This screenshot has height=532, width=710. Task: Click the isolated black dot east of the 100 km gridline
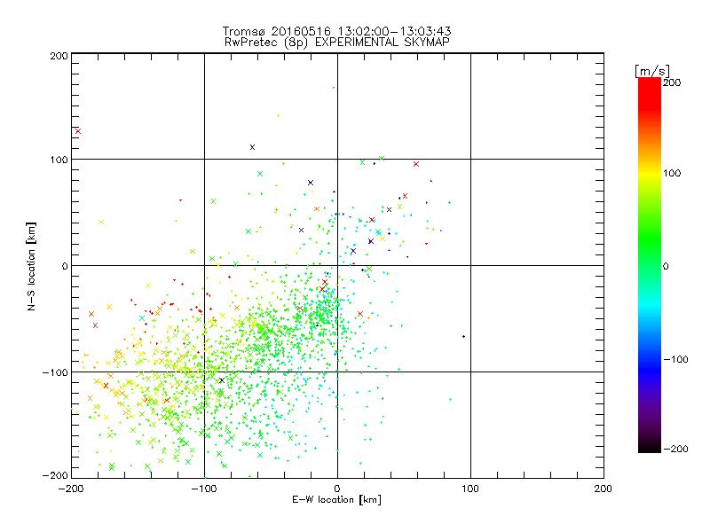pos(463,337)
